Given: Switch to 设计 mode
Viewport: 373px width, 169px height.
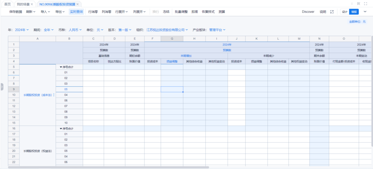Looking at the screenshot, I should 345,12.
